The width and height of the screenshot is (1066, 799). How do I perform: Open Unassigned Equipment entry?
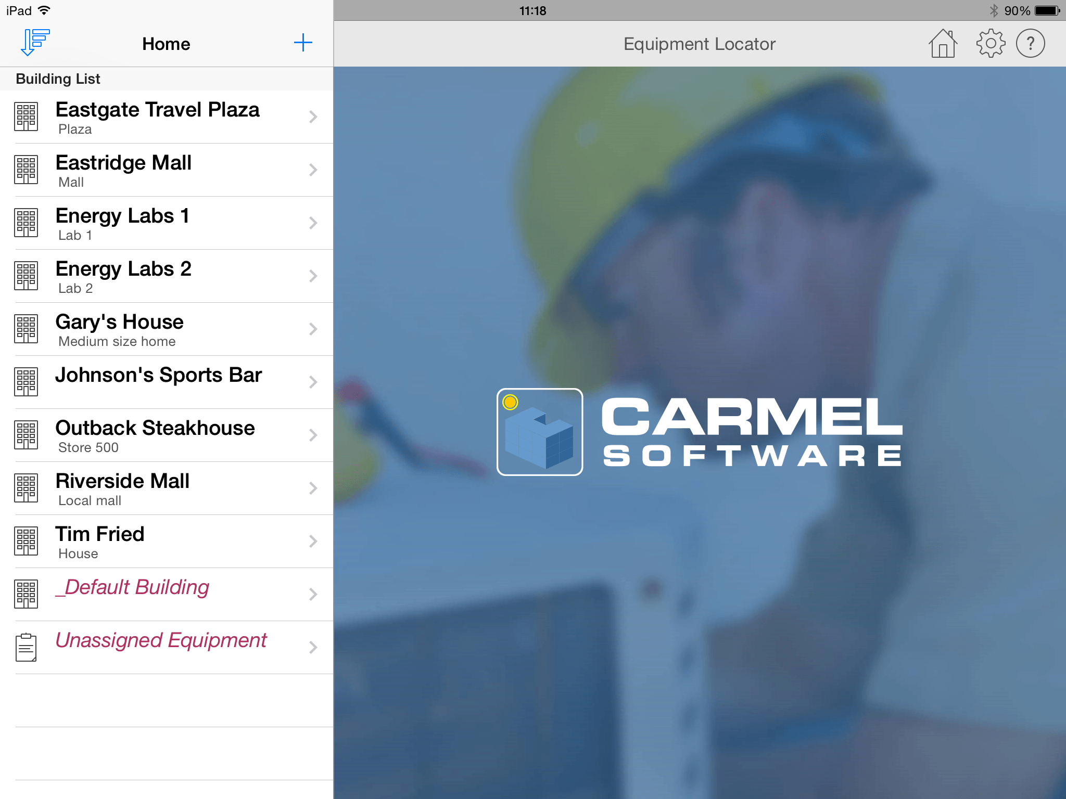click(x=167, y=648)
